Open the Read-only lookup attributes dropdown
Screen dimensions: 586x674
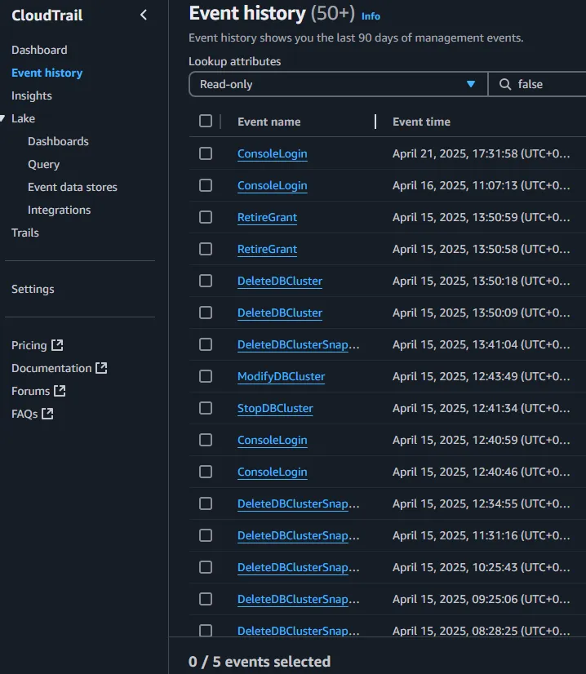338,84
